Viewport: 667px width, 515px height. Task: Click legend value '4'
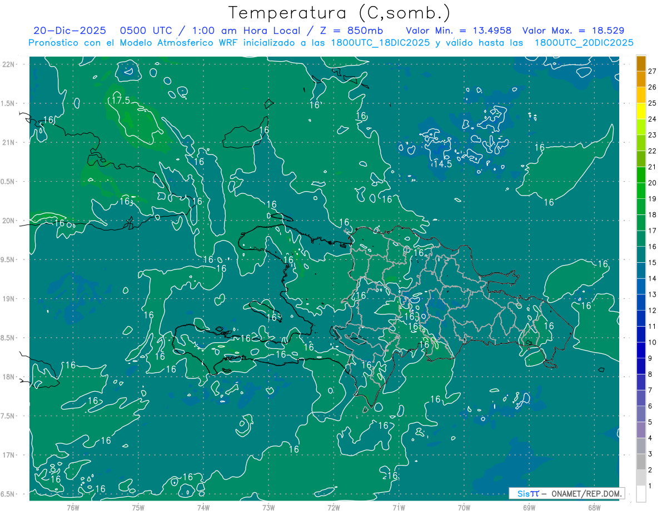pyautogui.click(x=650, y=438)
